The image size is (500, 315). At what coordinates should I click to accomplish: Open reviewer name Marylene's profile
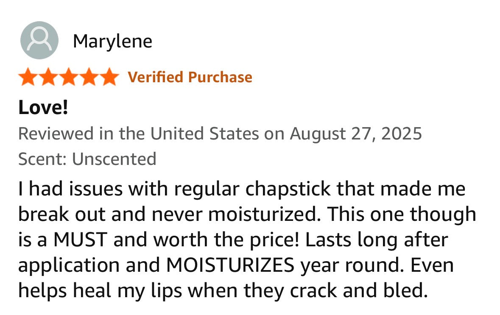tap(112, 41)
